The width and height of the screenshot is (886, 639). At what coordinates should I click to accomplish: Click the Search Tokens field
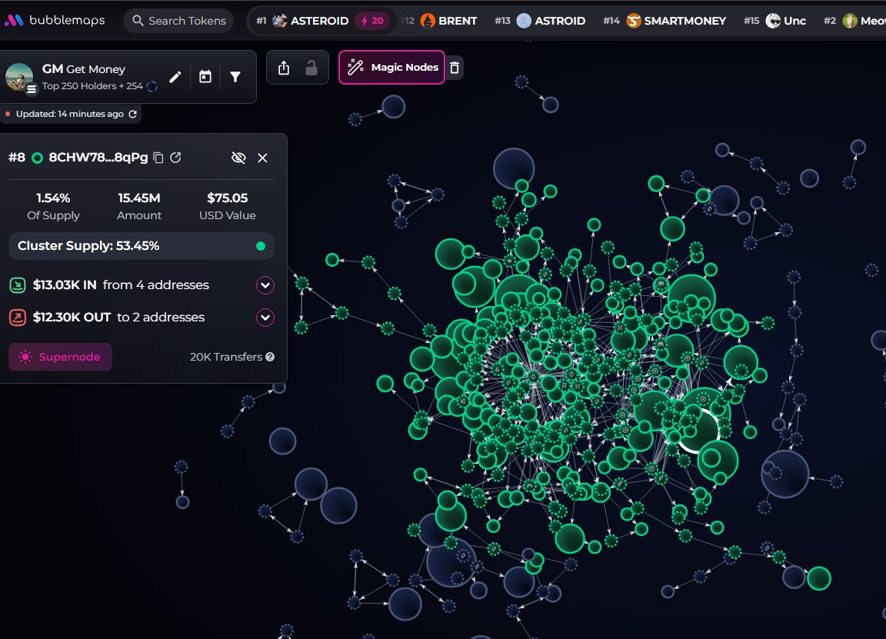point(178,21)
